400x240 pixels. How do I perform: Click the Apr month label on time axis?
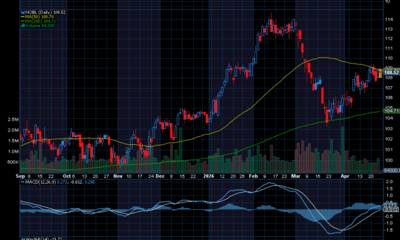345,176
